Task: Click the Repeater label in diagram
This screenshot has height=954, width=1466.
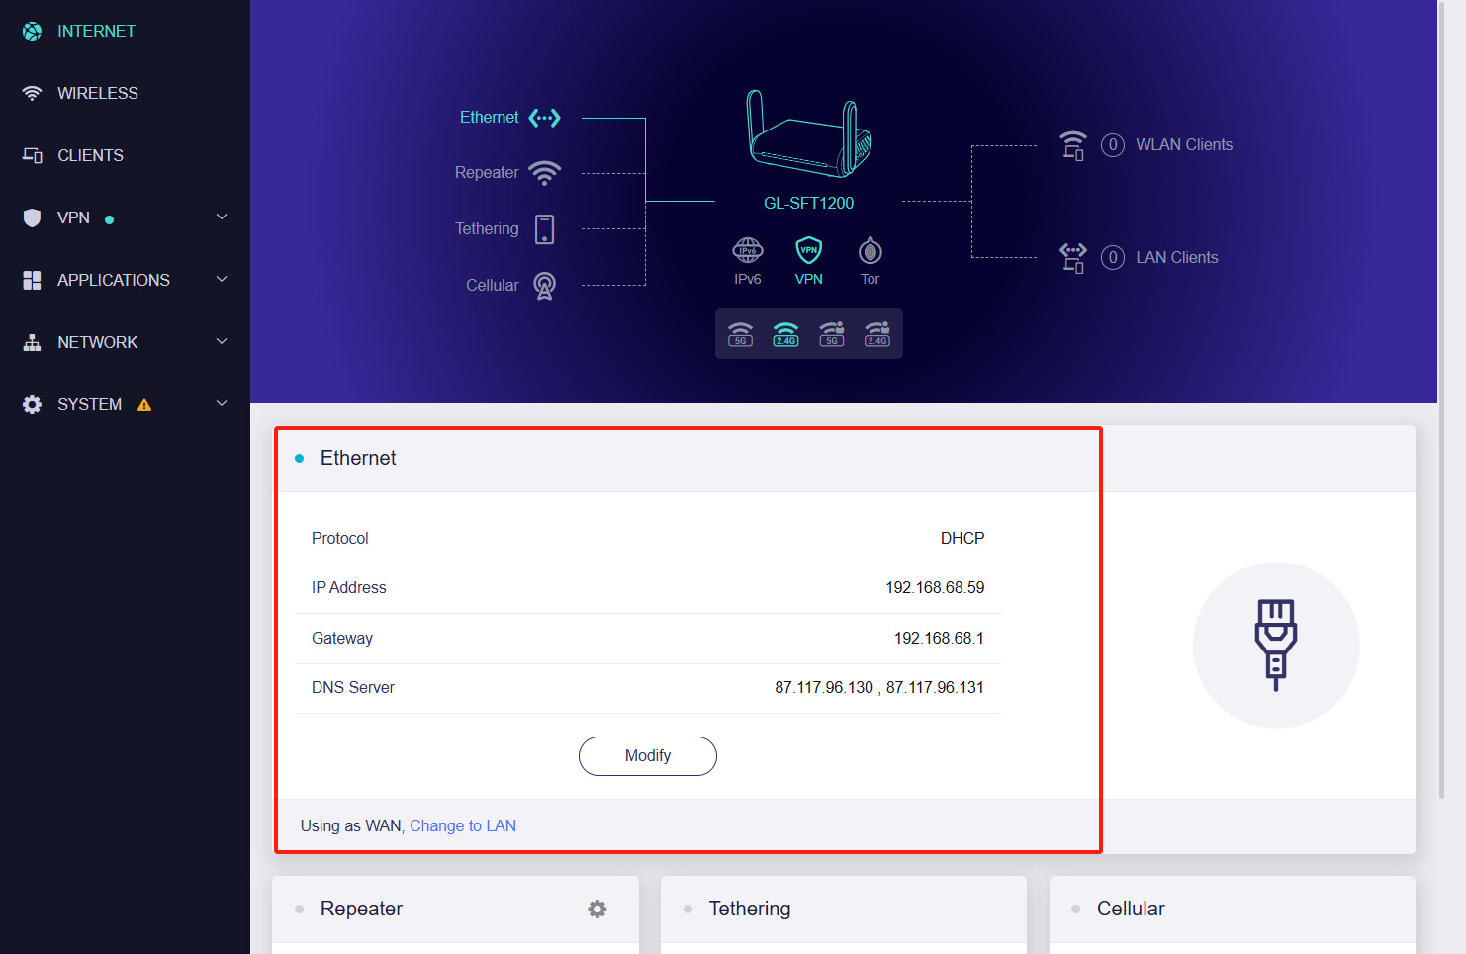Action: point(487,173)
